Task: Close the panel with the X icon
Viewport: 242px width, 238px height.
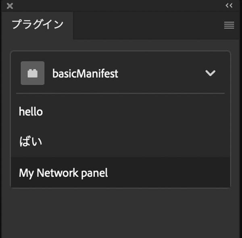Action: pos(10,6)
